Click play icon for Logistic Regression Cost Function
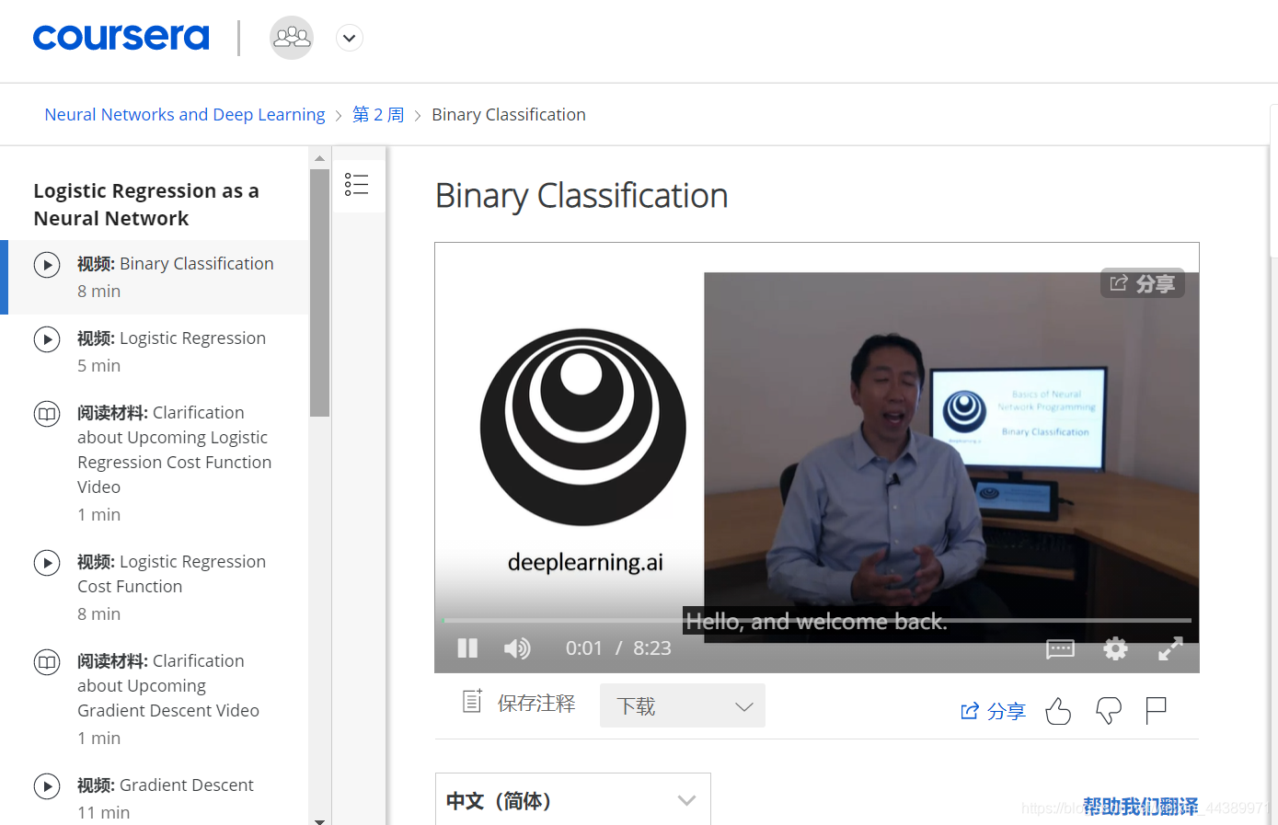Screen dimensions: 1278x825 pyautogui.click(x=47, y=563)
